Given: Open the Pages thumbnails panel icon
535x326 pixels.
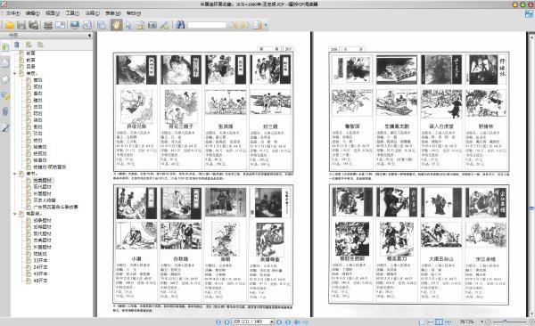Looking at the screenshot, I should coord(5,63).
